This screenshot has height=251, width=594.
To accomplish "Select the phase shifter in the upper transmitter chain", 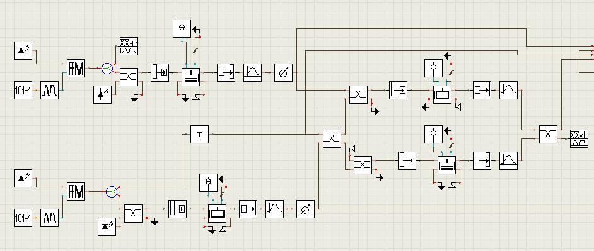I will click(283, 72).
